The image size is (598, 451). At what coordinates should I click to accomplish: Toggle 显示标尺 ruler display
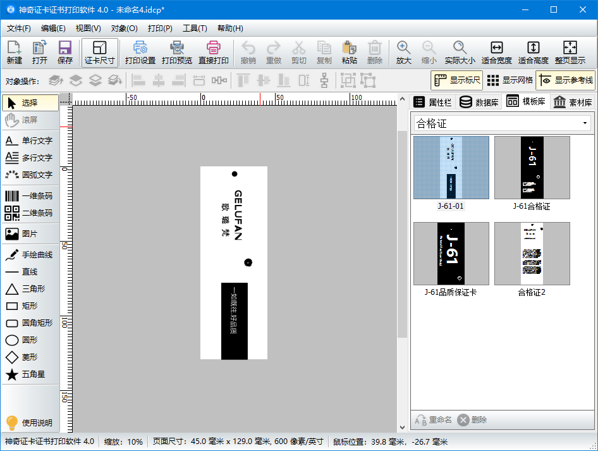point(457,80)
